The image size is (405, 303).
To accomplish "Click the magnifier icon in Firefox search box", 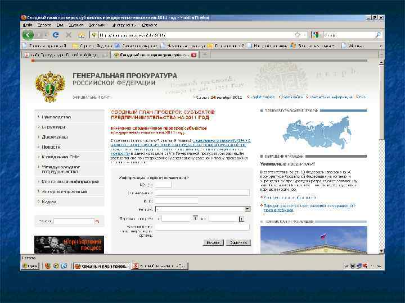I will click(x=378, y=35).
